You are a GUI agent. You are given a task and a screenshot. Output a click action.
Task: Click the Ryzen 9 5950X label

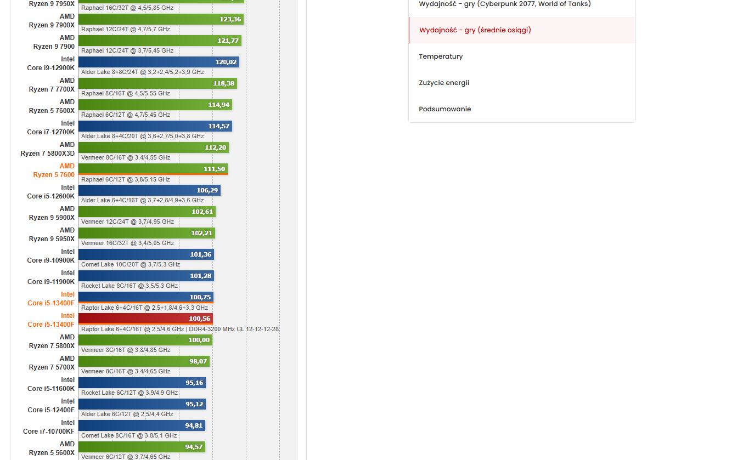52,235
